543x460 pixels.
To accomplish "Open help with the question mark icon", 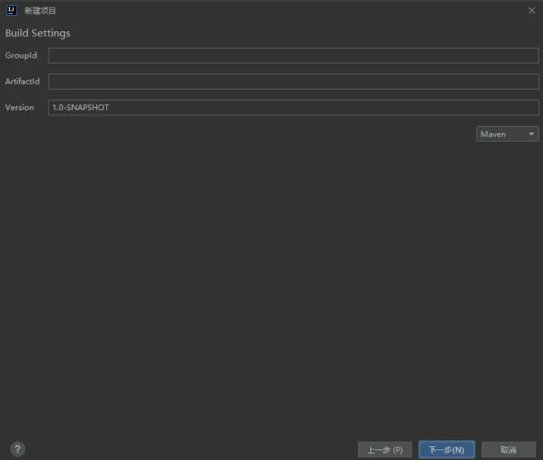I will pyautogui.click(x=17, y=449).
